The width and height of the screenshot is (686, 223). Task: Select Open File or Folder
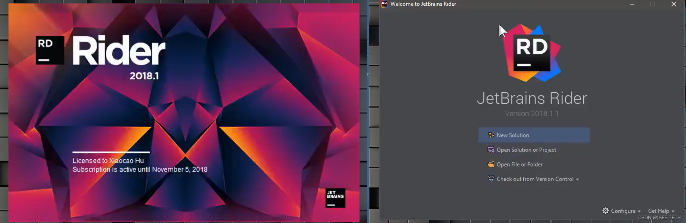click(520, 165)
